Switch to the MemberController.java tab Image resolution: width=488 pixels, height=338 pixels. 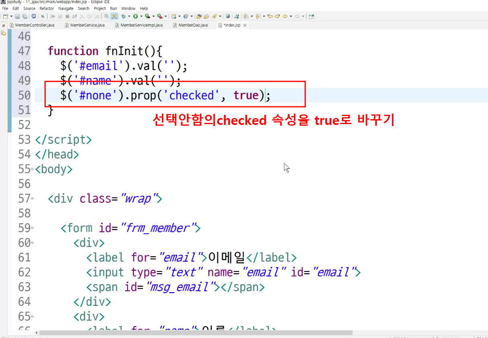pos(32,25)
